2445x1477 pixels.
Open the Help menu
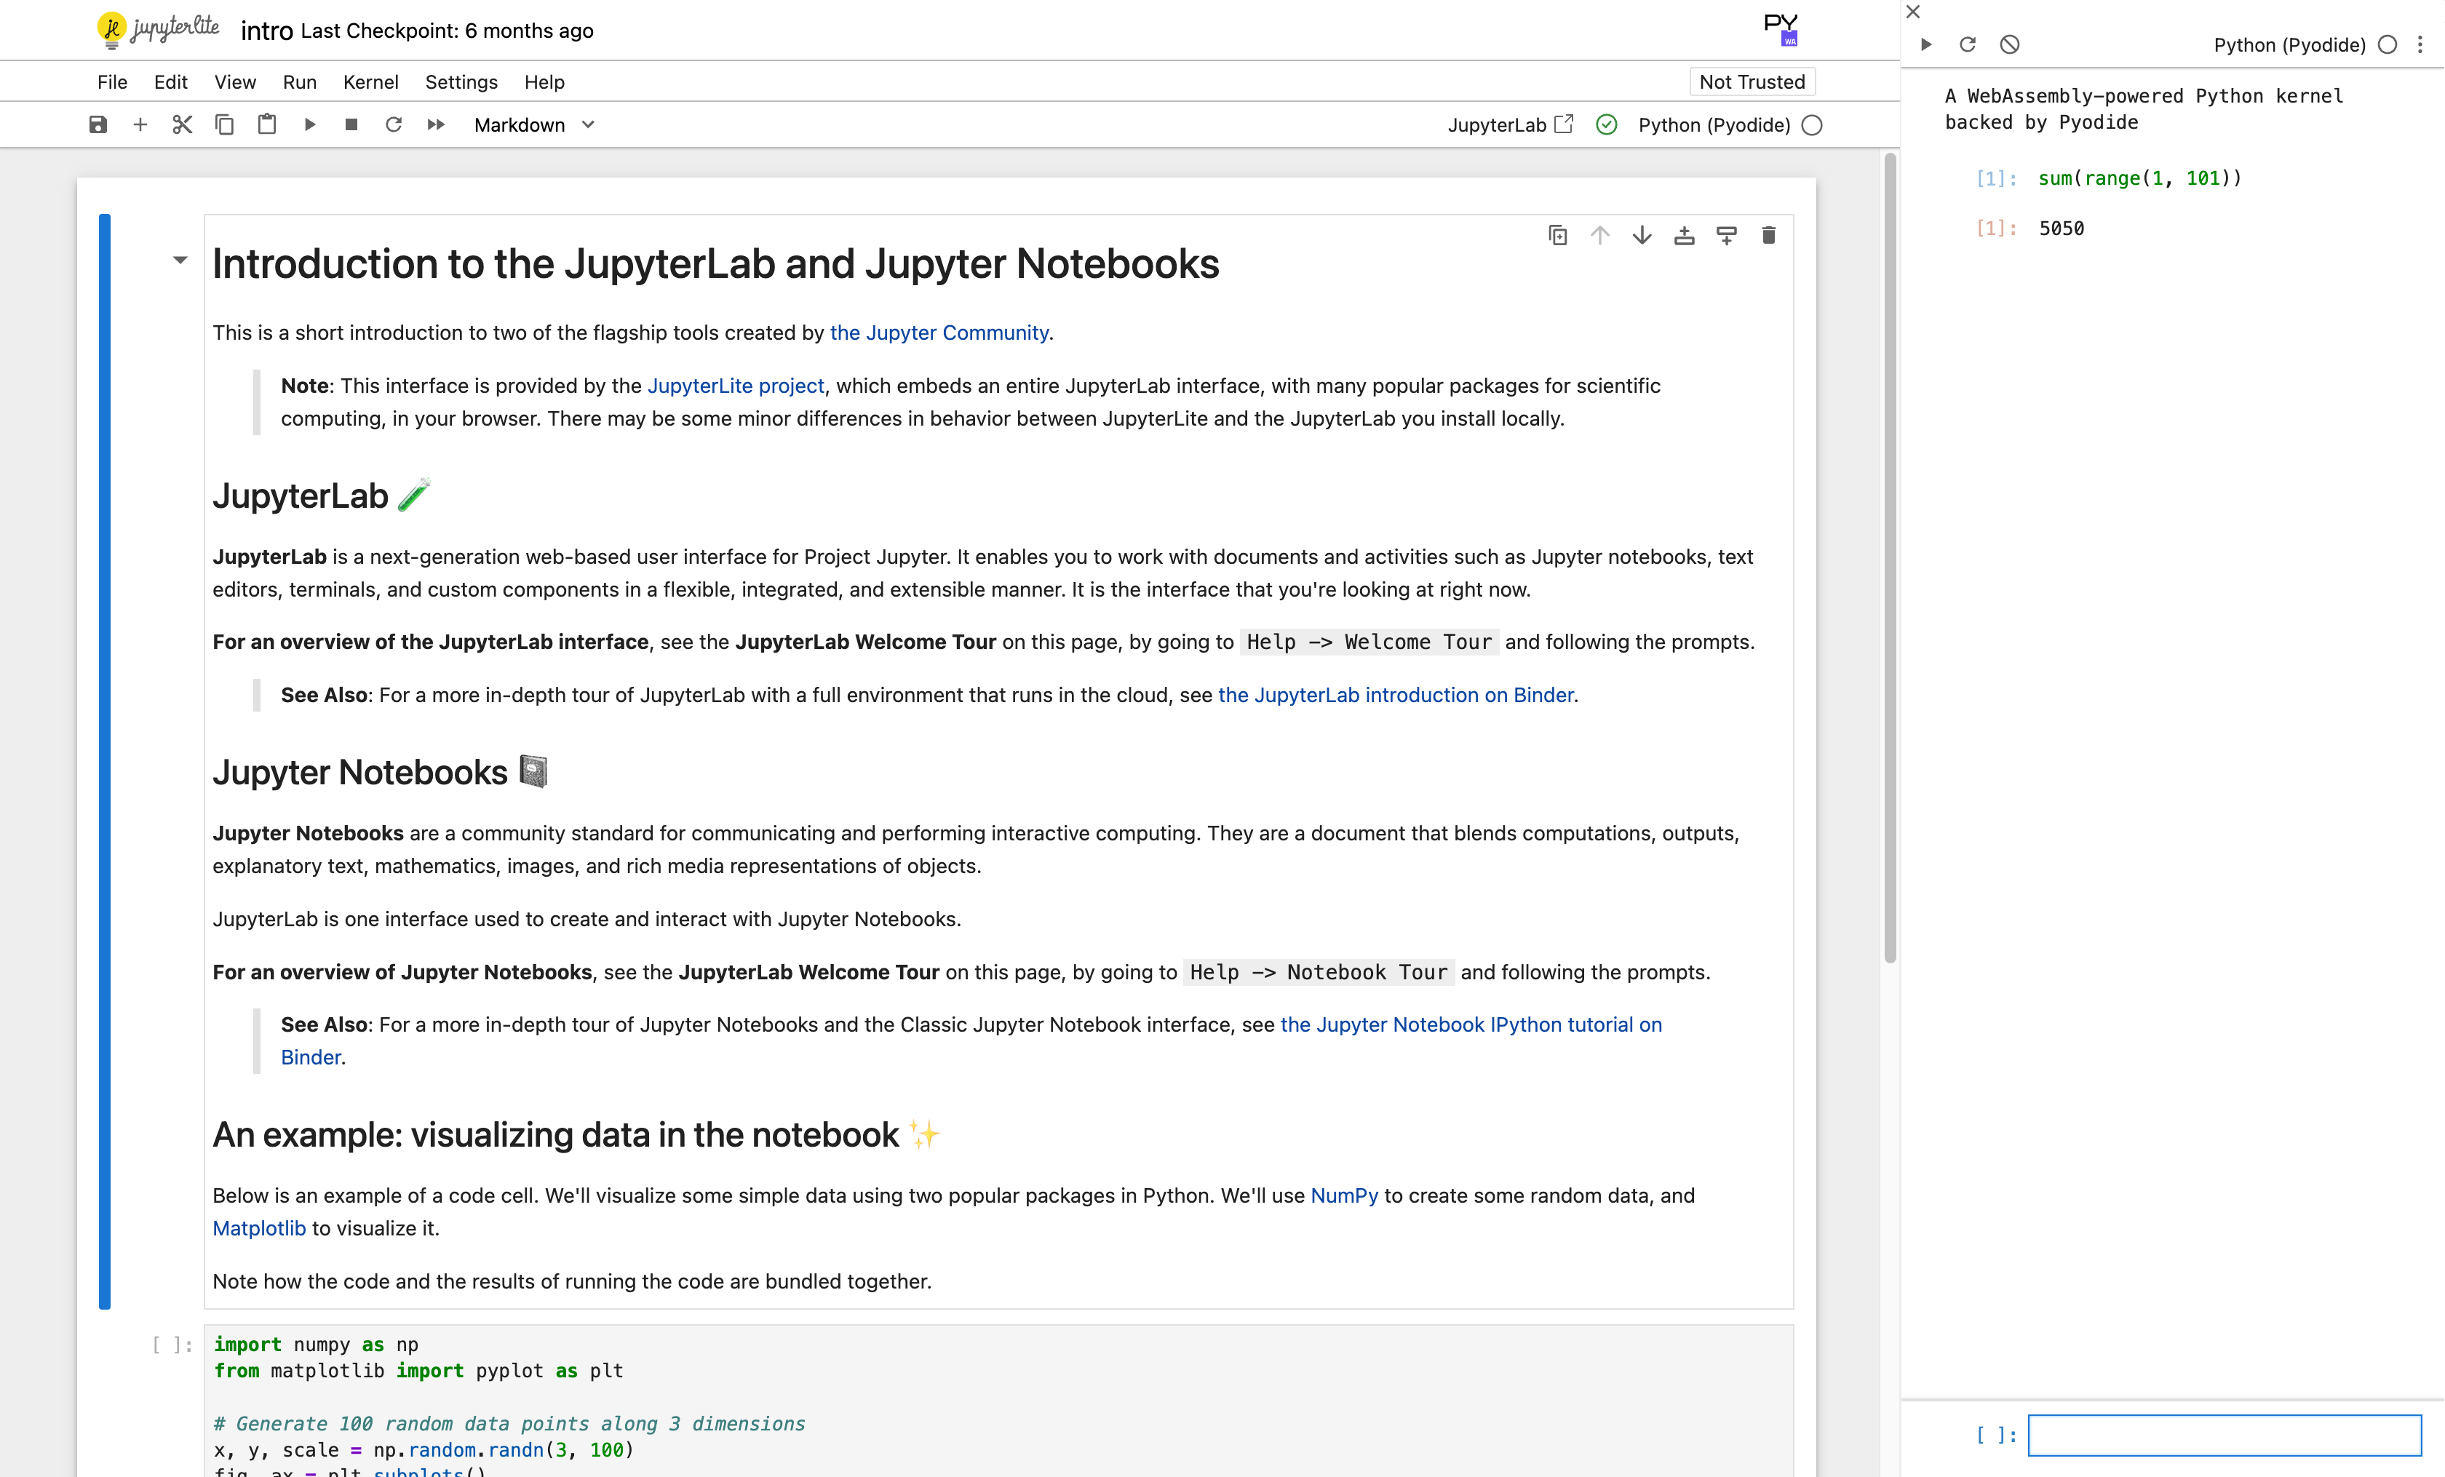(544, 82)
